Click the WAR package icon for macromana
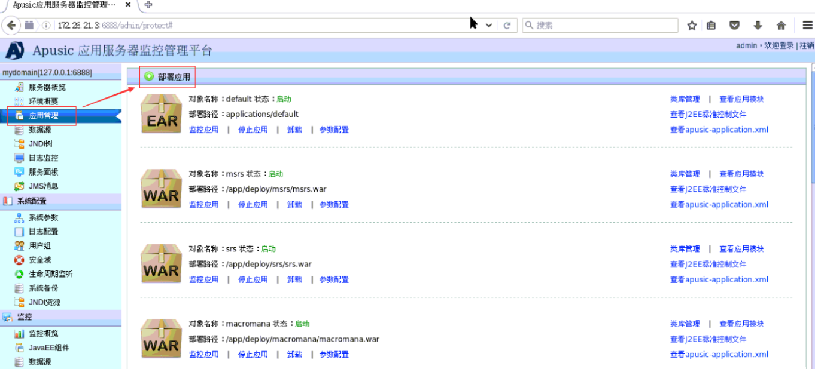This screenshot has width=815, height=369. (161, 339)
